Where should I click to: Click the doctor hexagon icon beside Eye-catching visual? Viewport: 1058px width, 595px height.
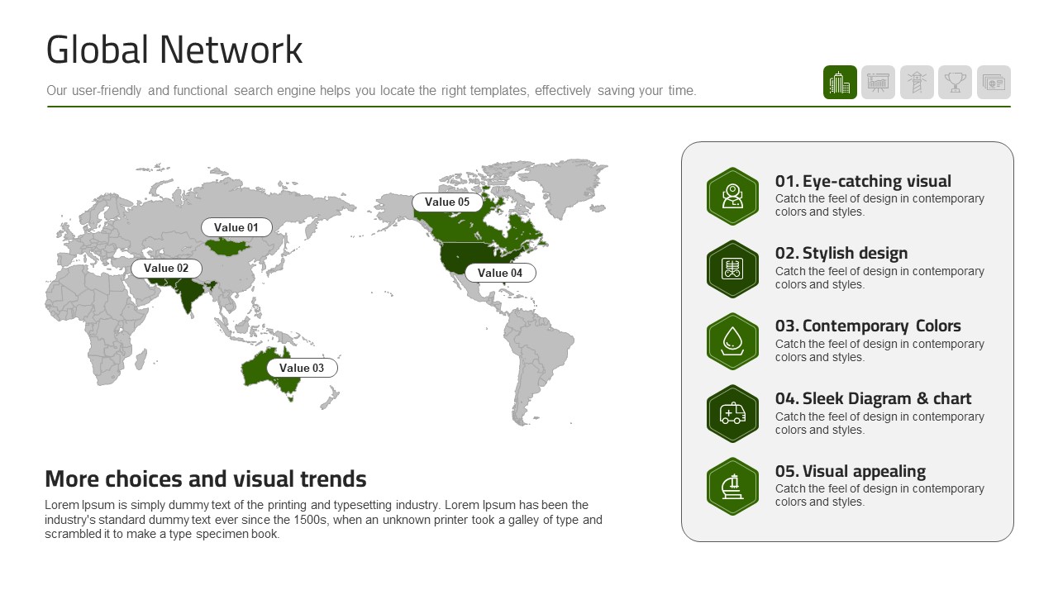tap(732, 196)
